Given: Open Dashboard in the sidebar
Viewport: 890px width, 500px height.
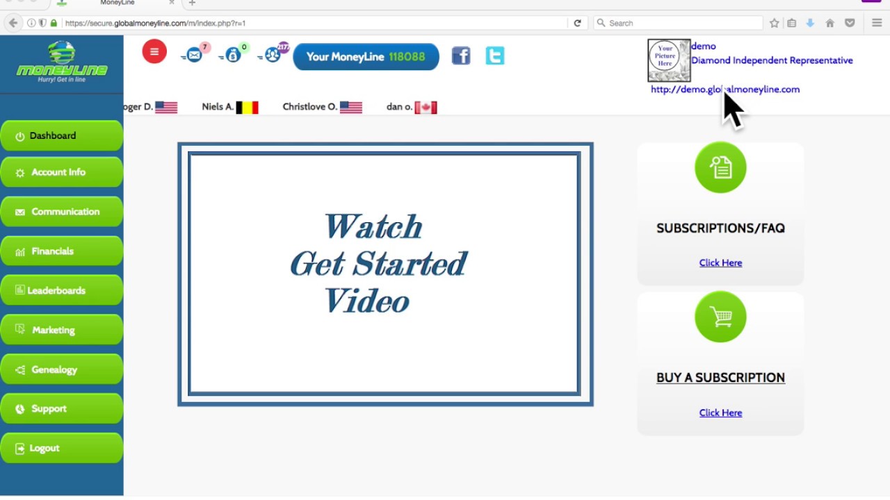Looking at the screenshot, I should pyautogui.click(x=61, y=136).
